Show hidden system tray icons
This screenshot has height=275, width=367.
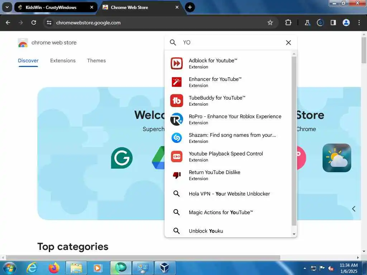(305, 268)
